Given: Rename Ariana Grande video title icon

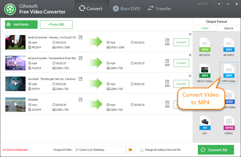Looking at the screenshot, I should [81, 58].
